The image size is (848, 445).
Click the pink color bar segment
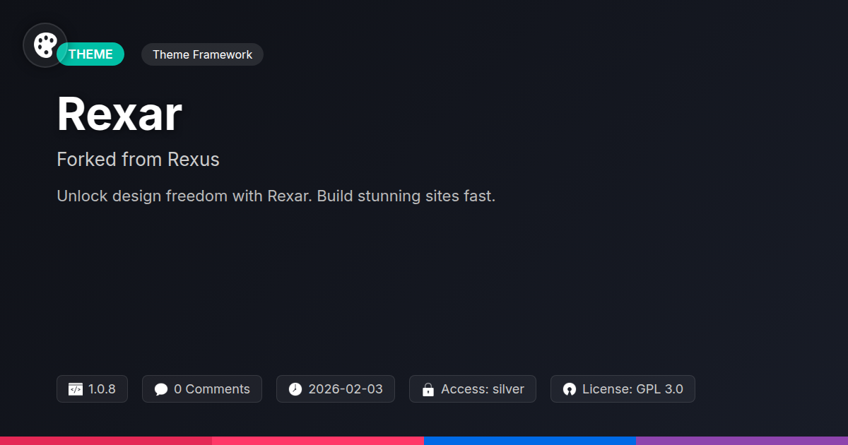click(318, 441)
